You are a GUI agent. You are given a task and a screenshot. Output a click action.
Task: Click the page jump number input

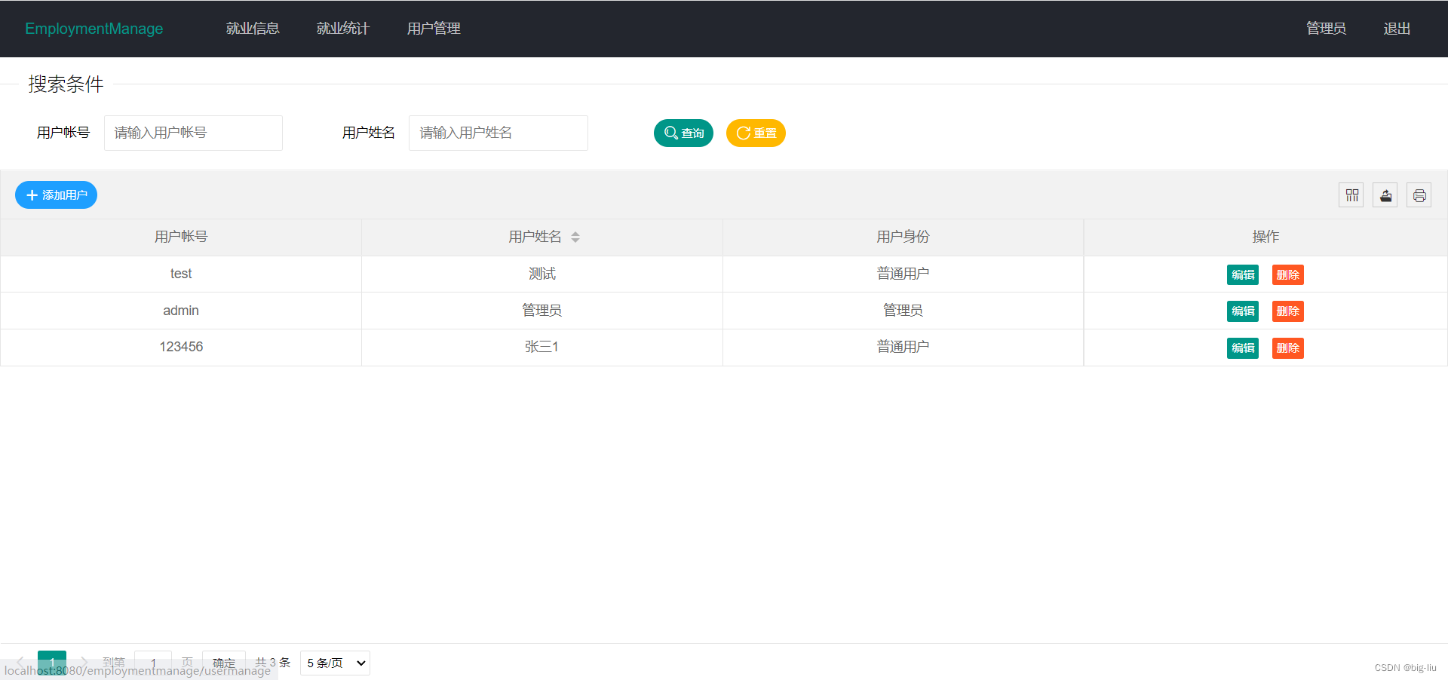point(153,663)
